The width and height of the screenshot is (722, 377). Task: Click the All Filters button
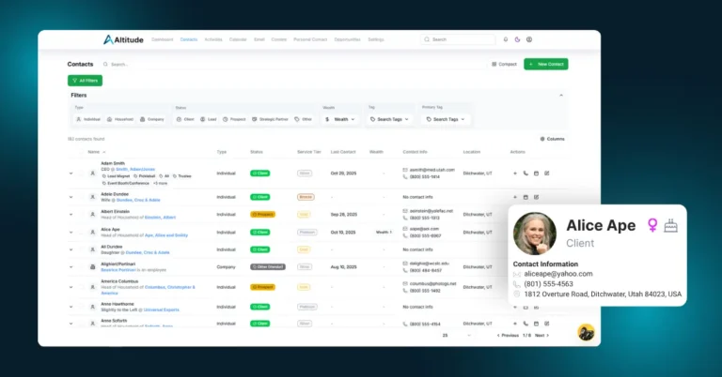click(x=86, y=81)
